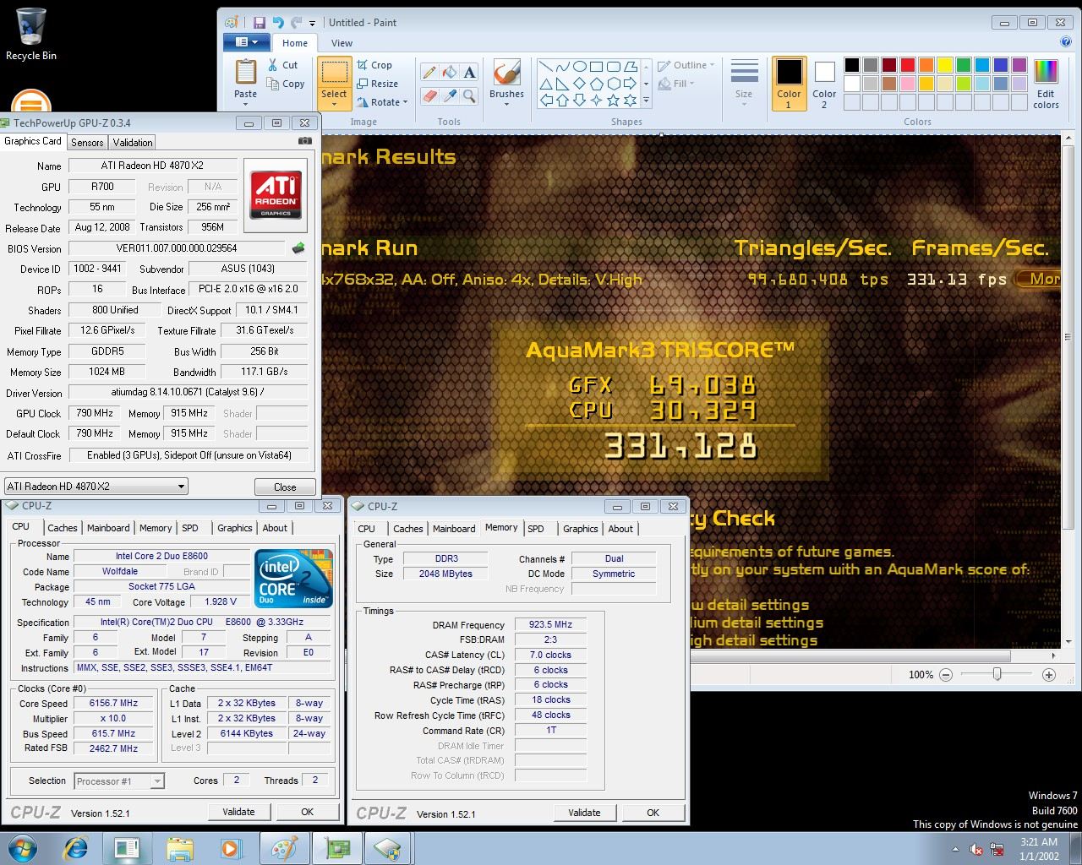Click the GPU-Z screenshot camera icon
Image resolution: width=1082 pixels, height=865 pixels.
click(305, 141)
